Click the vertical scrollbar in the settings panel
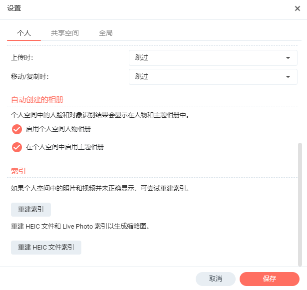 [x=300, y=205]
